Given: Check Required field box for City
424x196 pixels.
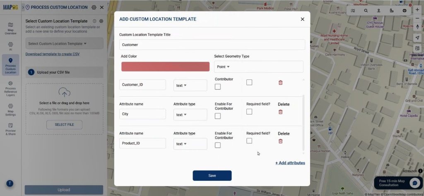Looking at the screenshot, I should pos(249,112).
